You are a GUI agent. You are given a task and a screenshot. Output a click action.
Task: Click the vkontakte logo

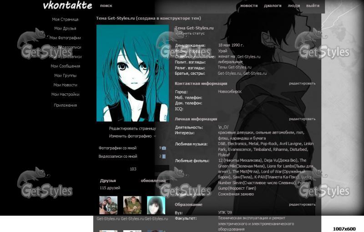pyautogui.click(x=67, y=6)
